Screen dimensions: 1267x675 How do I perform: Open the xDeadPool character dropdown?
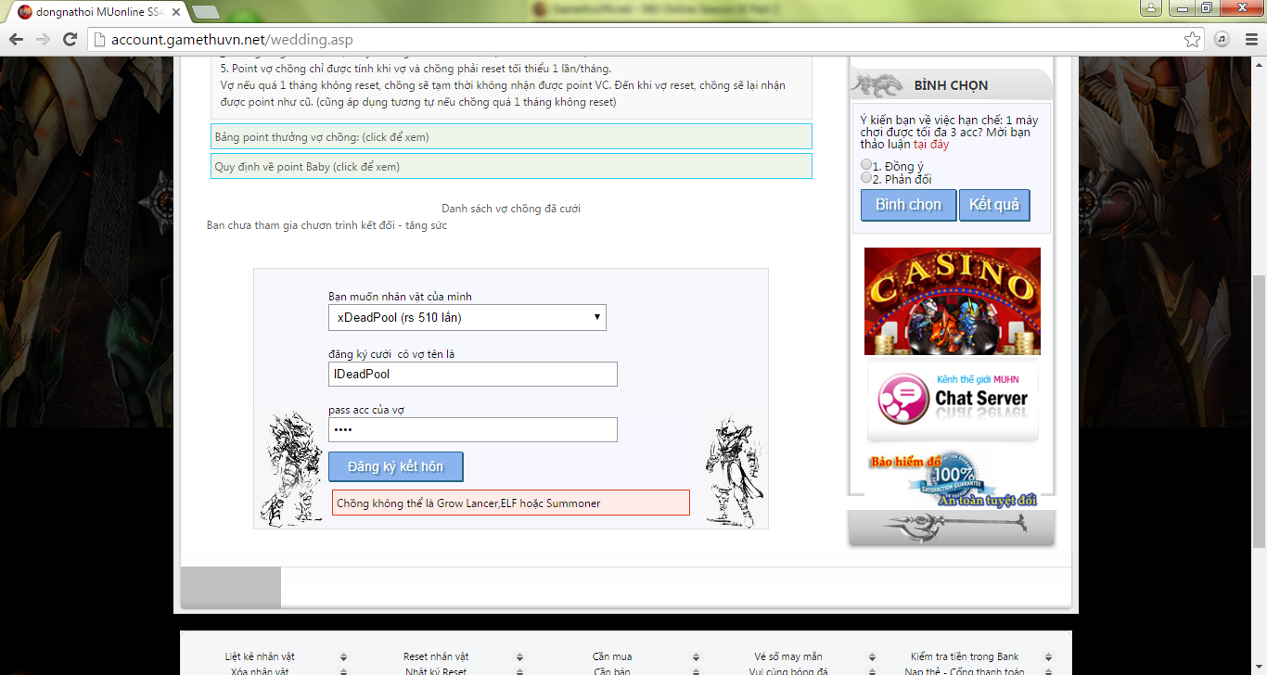(x=467, y=318)
